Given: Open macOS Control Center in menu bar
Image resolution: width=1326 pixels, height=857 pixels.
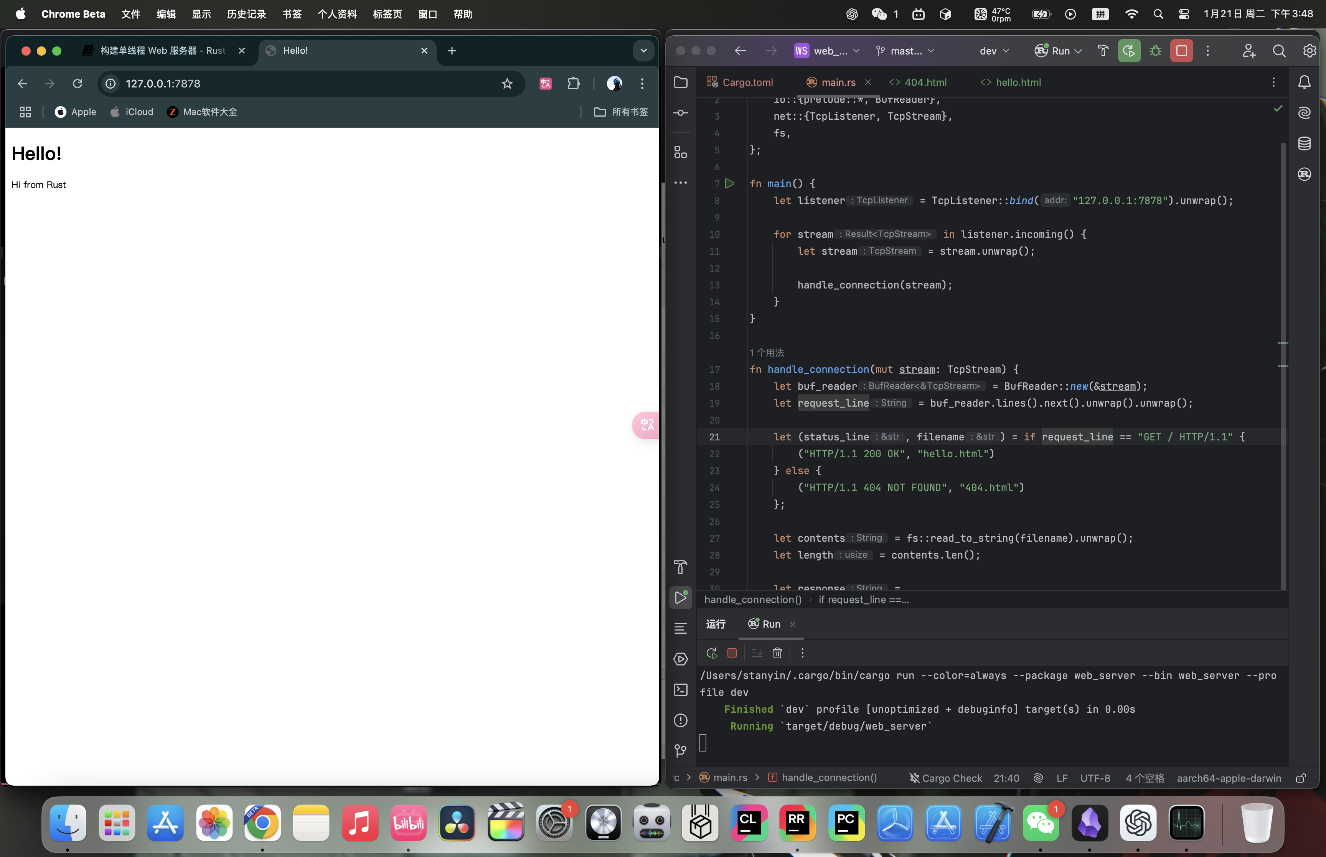Looking at the screenshot, I should pyautogui.click(x=1184, y=14).
